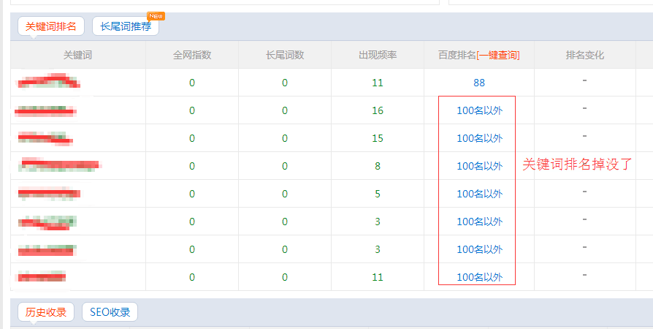This screenshot has width=653, height=329.
Task: Switch to the SEO收录 tab
Action: [x=110, y=312]
